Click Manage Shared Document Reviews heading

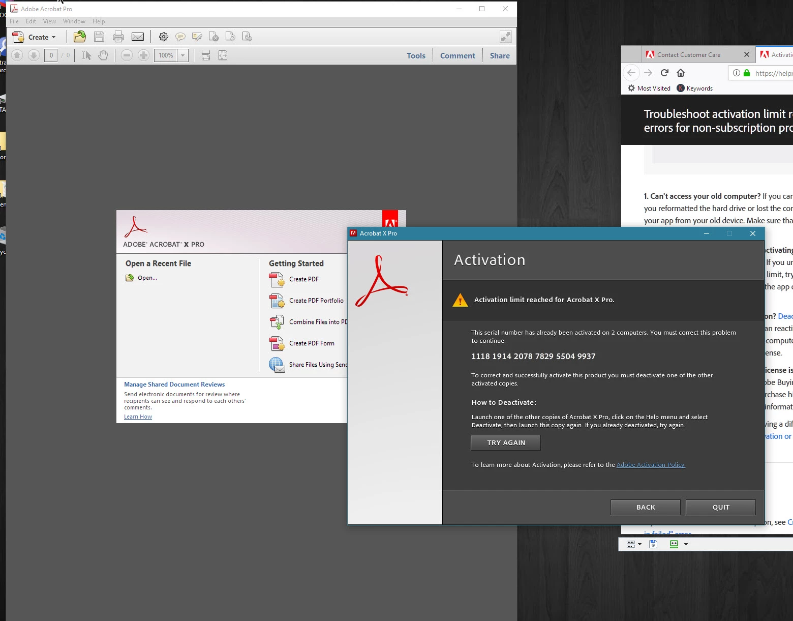pos(174,385)
